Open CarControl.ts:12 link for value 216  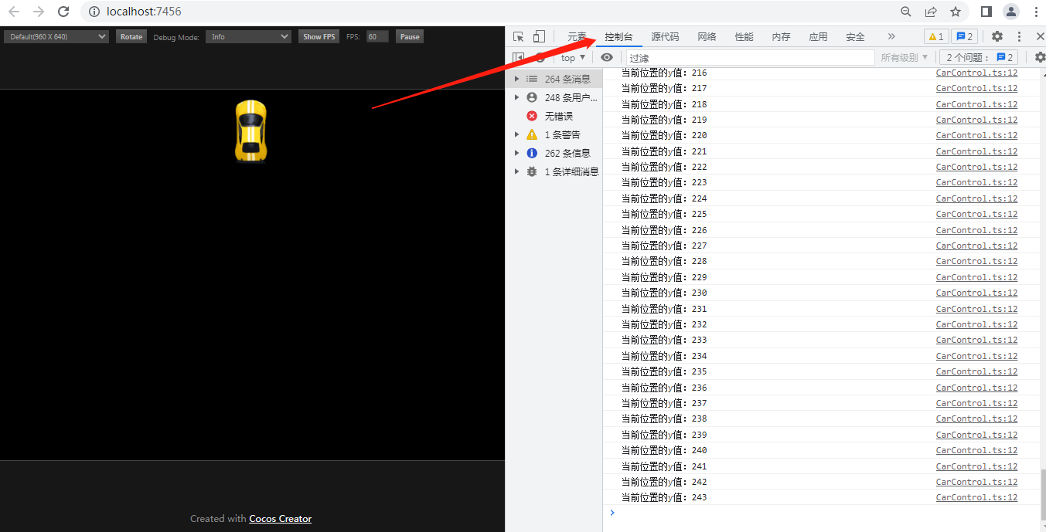tap(976, 73)
